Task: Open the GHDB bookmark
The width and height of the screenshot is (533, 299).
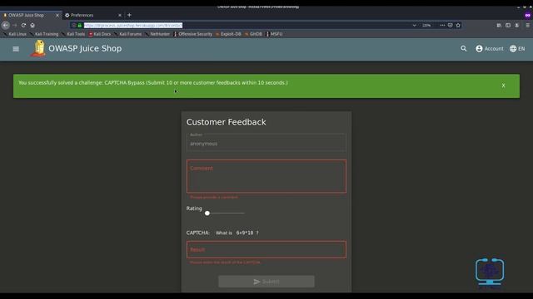Action: click(253, 34)
